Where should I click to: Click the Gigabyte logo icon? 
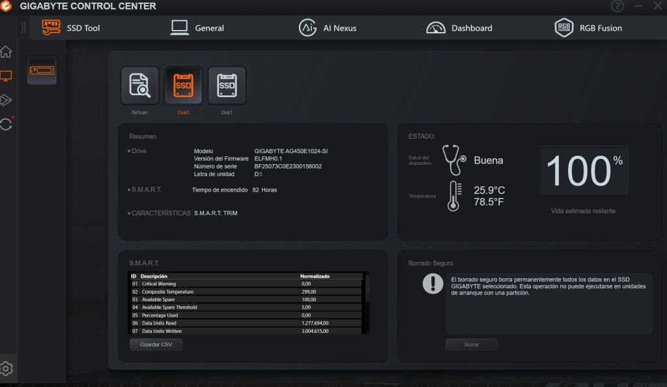pyautogui.click(x=6, y=6)
